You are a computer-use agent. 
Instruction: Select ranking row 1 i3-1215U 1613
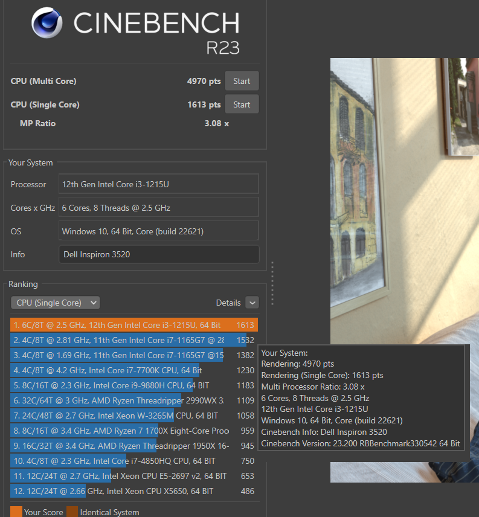click(134, 325)
